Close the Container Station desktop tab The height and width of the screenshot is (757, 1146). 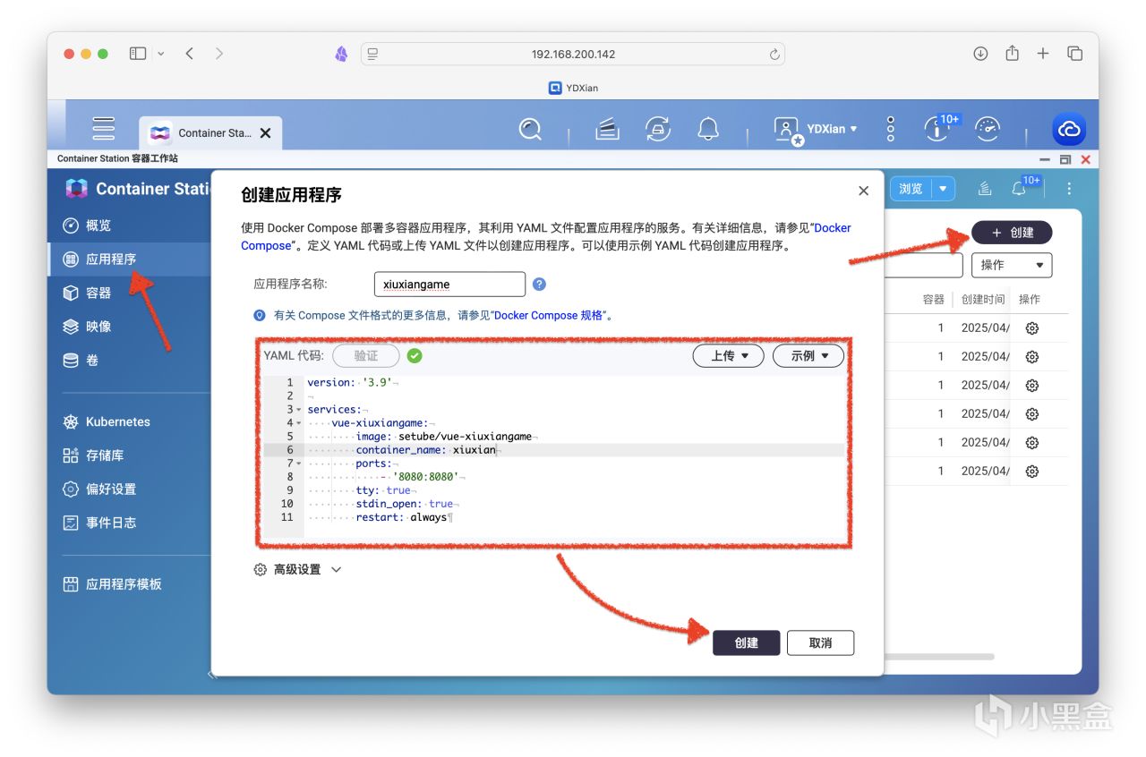point(265,132)
